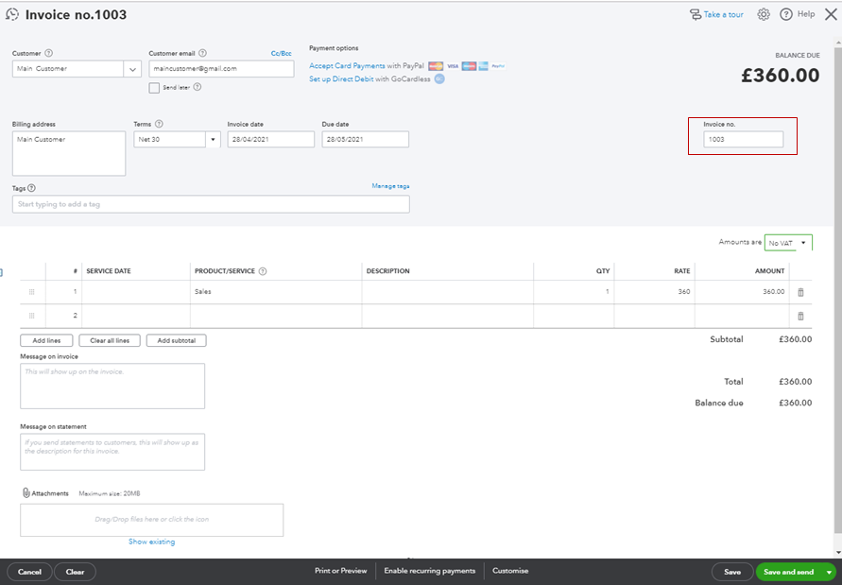Click the Due date field
Viewport: 842px width, 585px height.
coord(365,140)
